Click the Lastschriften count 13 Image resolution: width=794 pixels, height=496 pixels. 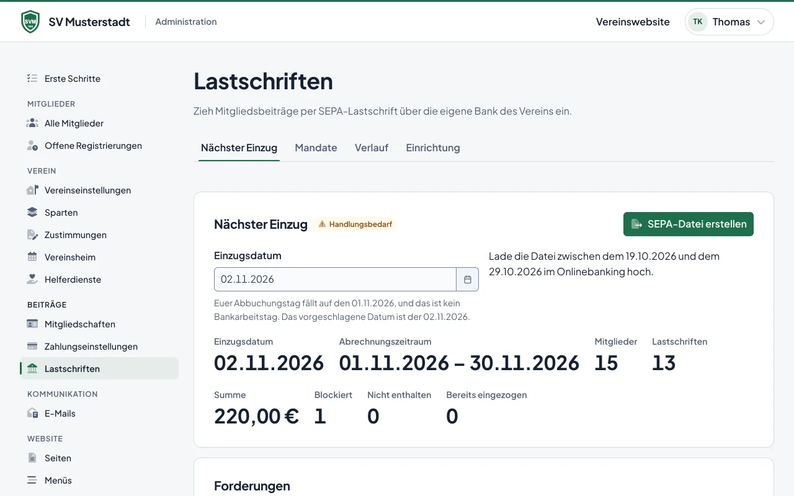(x=664, y=363)
